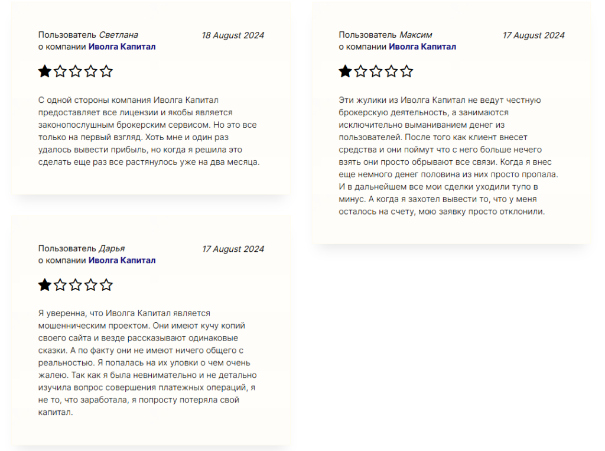This screenshot has height=451, width=605.
Task: Click the third star in Дарья's rating
Action: 76,285
